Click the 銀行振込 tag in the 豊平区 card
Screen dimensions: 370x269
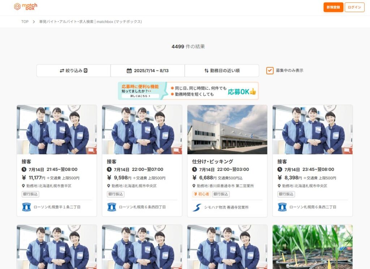(x=30, y=194)
